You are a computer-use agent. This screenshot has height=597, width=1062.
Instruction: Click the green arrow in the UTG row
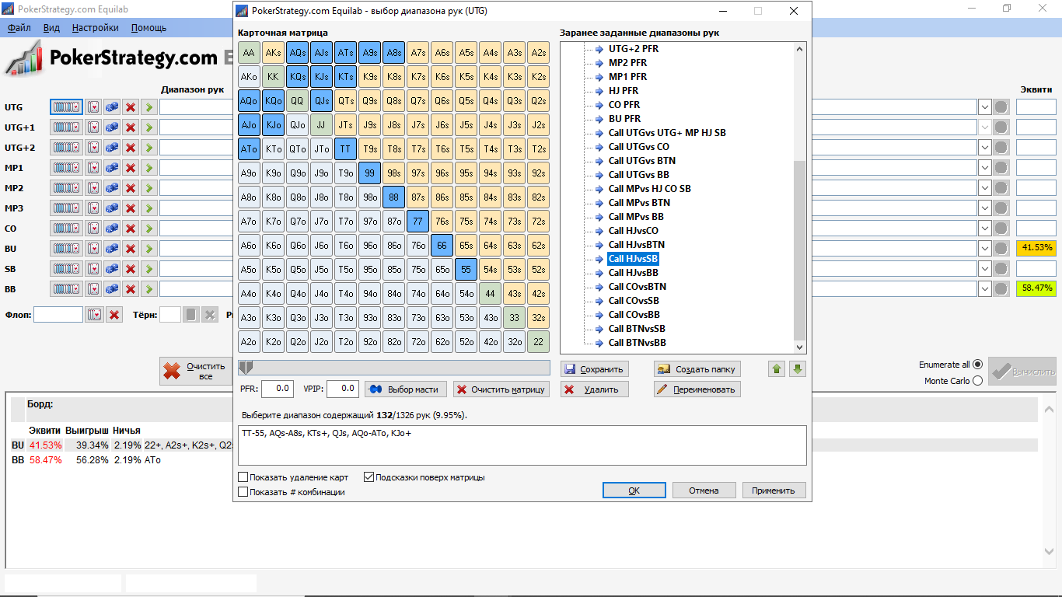pyautogui.click(x=148, y=106)
